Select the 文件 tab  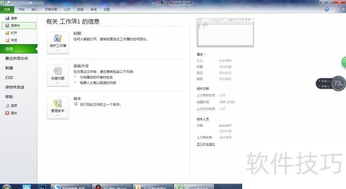(7, 10)
